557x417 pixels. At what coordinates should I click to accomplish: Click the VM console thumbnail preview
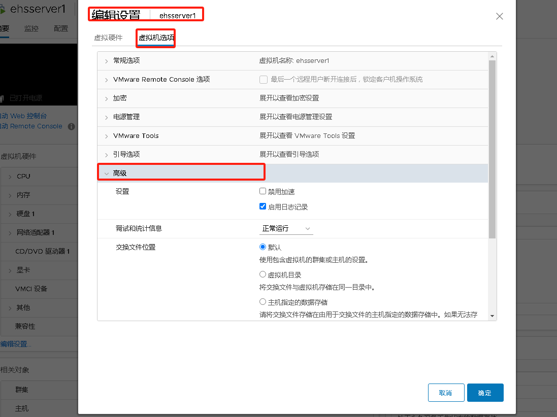pos(39,75)
